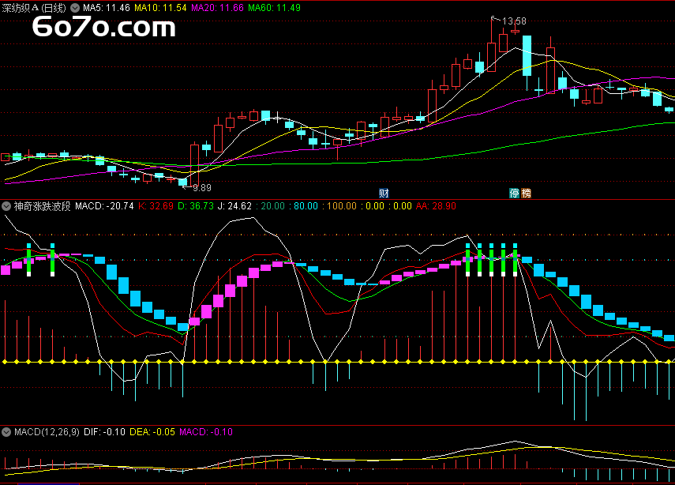675x485 pixels.
Task: Click the 80.00 threshold value label
Action: [306, 206]
